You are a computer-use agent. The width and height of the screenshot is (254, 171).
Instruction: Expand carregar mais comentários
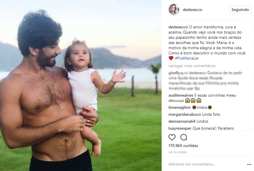[x=192, y=66]
